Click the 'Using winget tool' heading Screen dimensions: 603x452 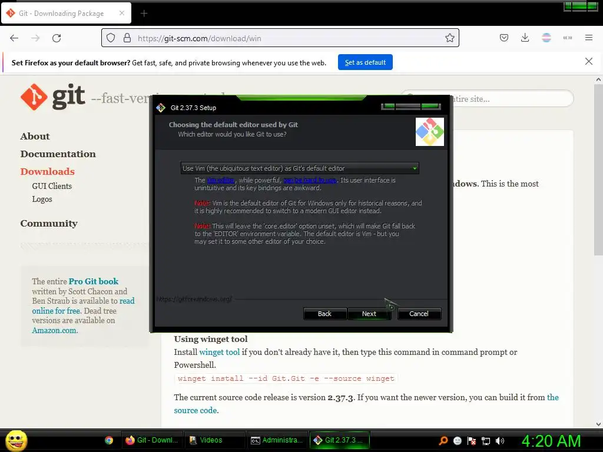pos(211,339)
